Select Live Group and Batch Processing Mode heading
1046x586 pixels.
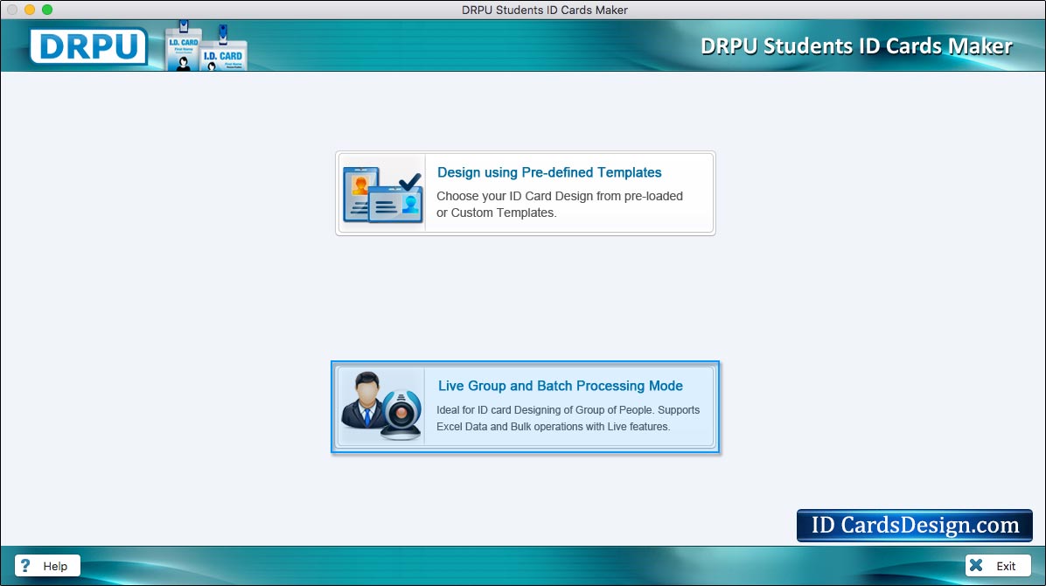pyautogui.click(x=561, y=386)
